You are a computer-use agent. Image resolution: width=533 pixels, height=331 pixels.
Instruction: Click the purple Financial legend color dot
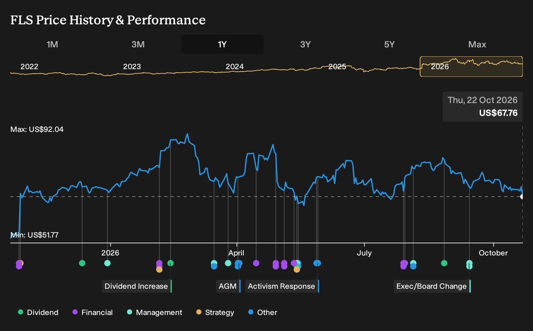[x=75, y=312]
